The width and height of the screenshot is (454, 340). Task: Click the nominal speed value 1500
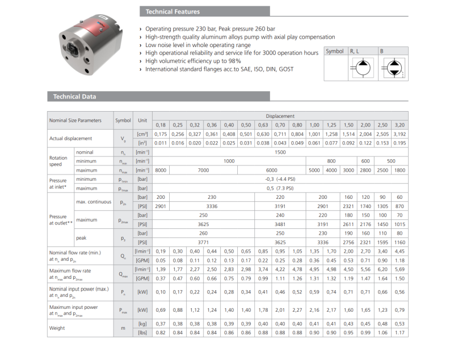[x=280, y=152]
